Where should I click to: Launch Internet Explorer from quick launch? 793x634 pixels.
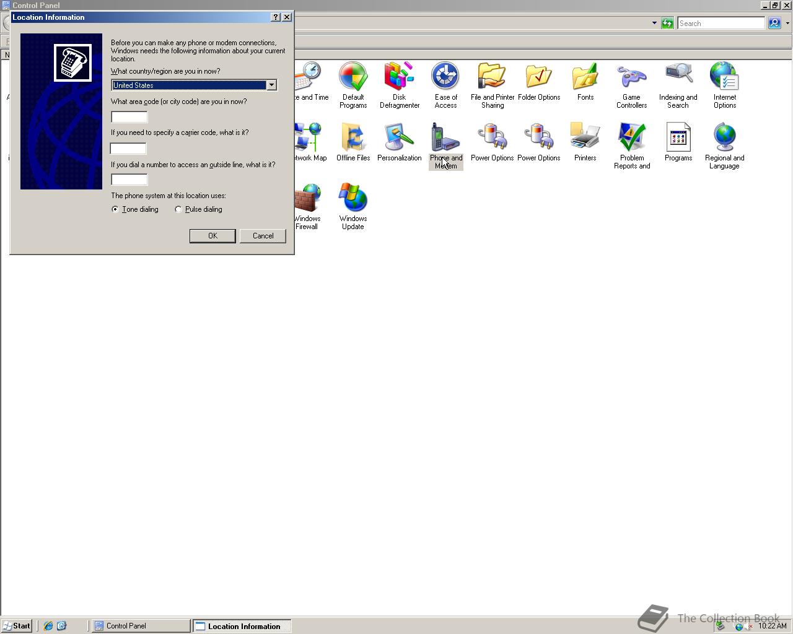[x=48, y=626]
